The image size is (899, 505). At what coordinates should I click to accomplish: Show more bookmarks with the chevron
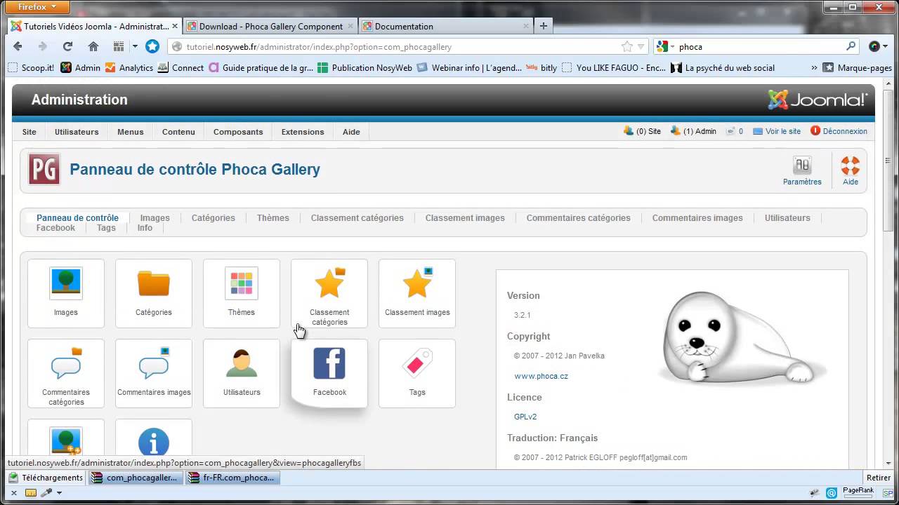pos(814,68)
